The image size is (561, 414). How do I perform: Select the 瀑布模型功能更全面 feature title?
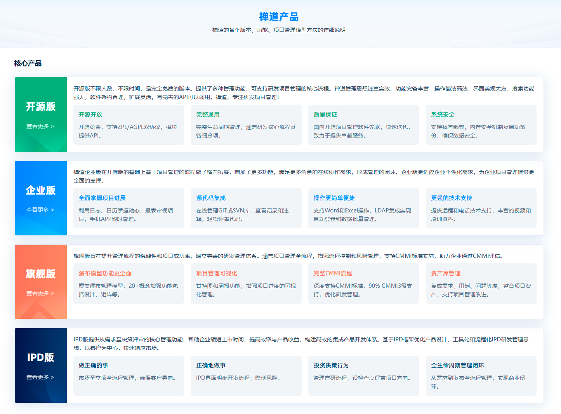[x=105, y=273]
